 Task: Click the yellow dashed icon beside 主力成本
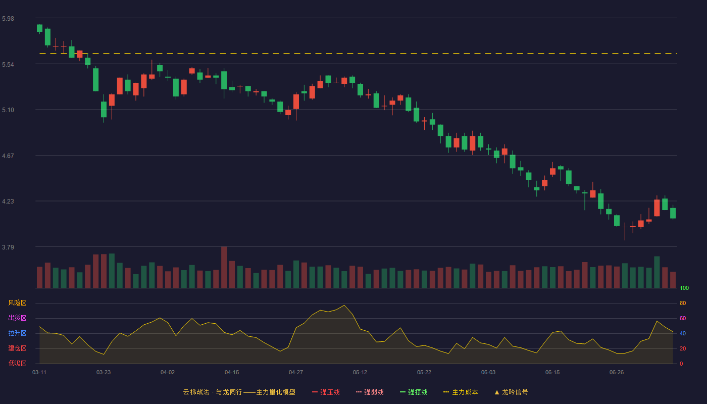(x=446, y=392)
